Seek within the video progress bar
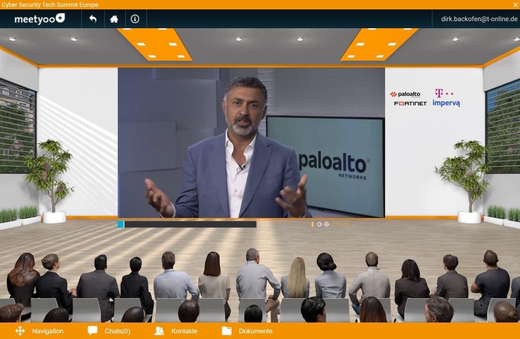The image size is (520, 339). (x=187, y=224)
